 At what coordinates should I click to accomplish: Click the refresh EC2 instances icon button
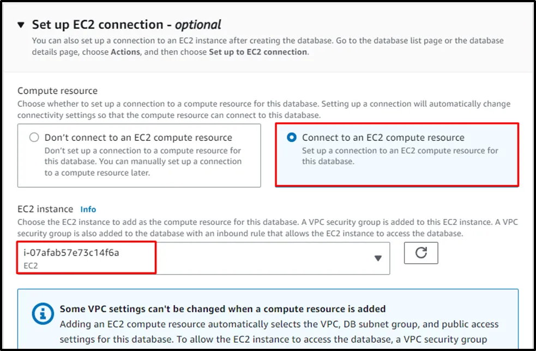pyautogui.click(x=420, y=253)
